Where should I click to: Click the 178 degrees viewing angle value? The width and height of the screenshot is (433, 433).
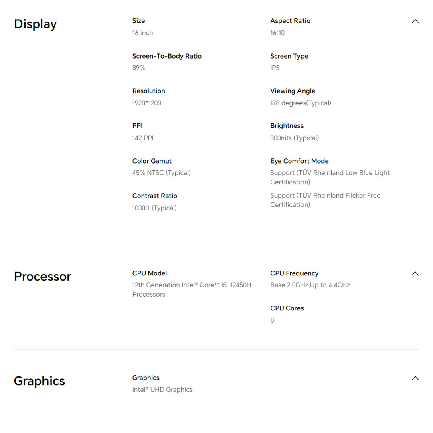tap(301, 103)
